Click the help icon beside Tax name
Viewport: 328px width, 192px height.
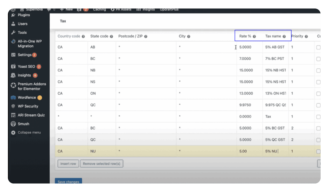click(284, 37)
